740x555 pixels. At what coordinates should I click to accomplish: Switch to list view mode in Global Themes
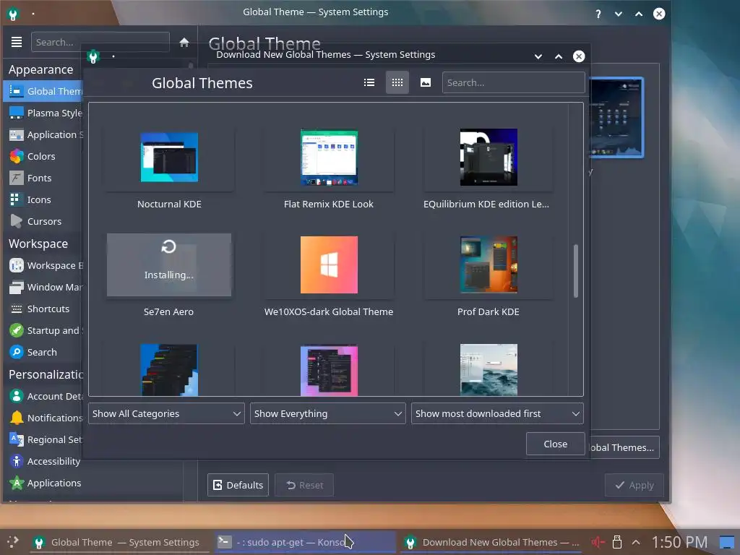369,82
